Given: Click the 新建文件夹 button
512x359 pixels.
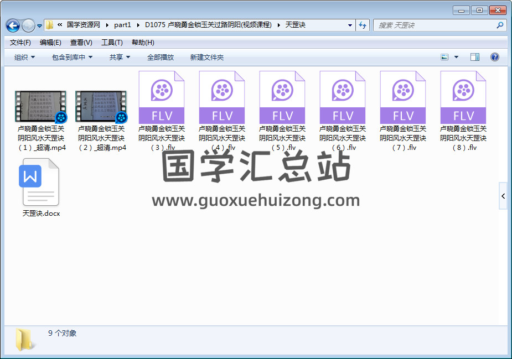Looking at the screenshot, I should pos(207,57).
